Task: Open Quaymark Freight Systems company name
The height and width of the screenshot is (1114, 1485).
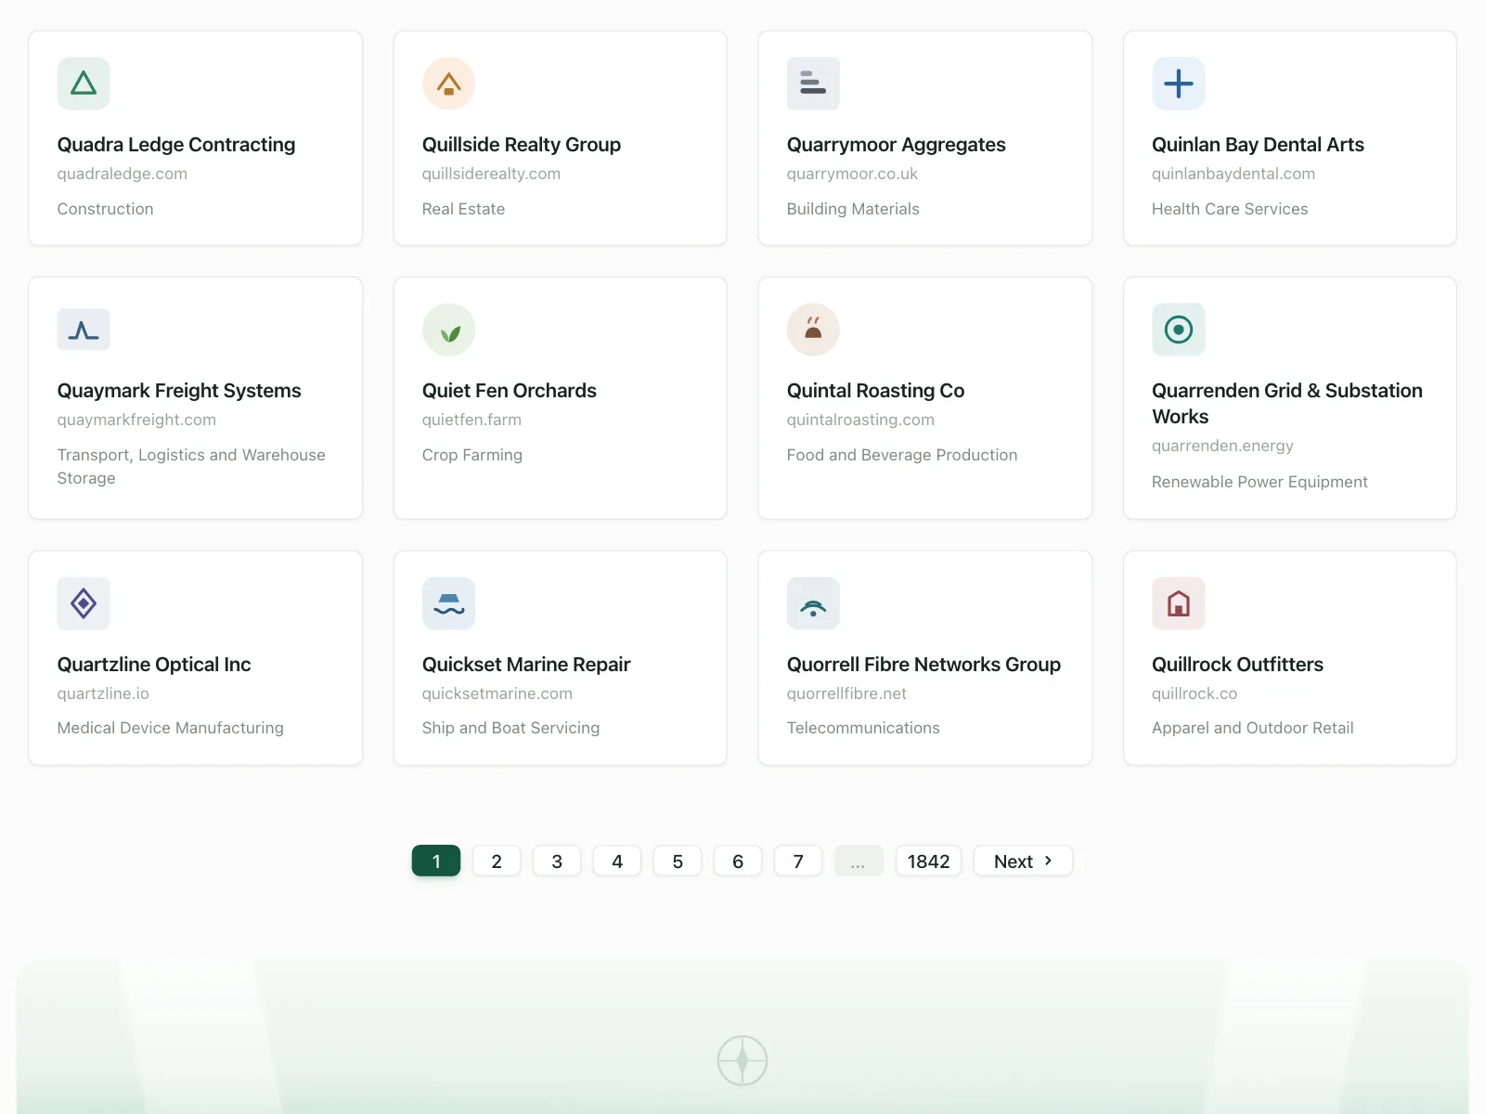Action: (x=179, y=391)
